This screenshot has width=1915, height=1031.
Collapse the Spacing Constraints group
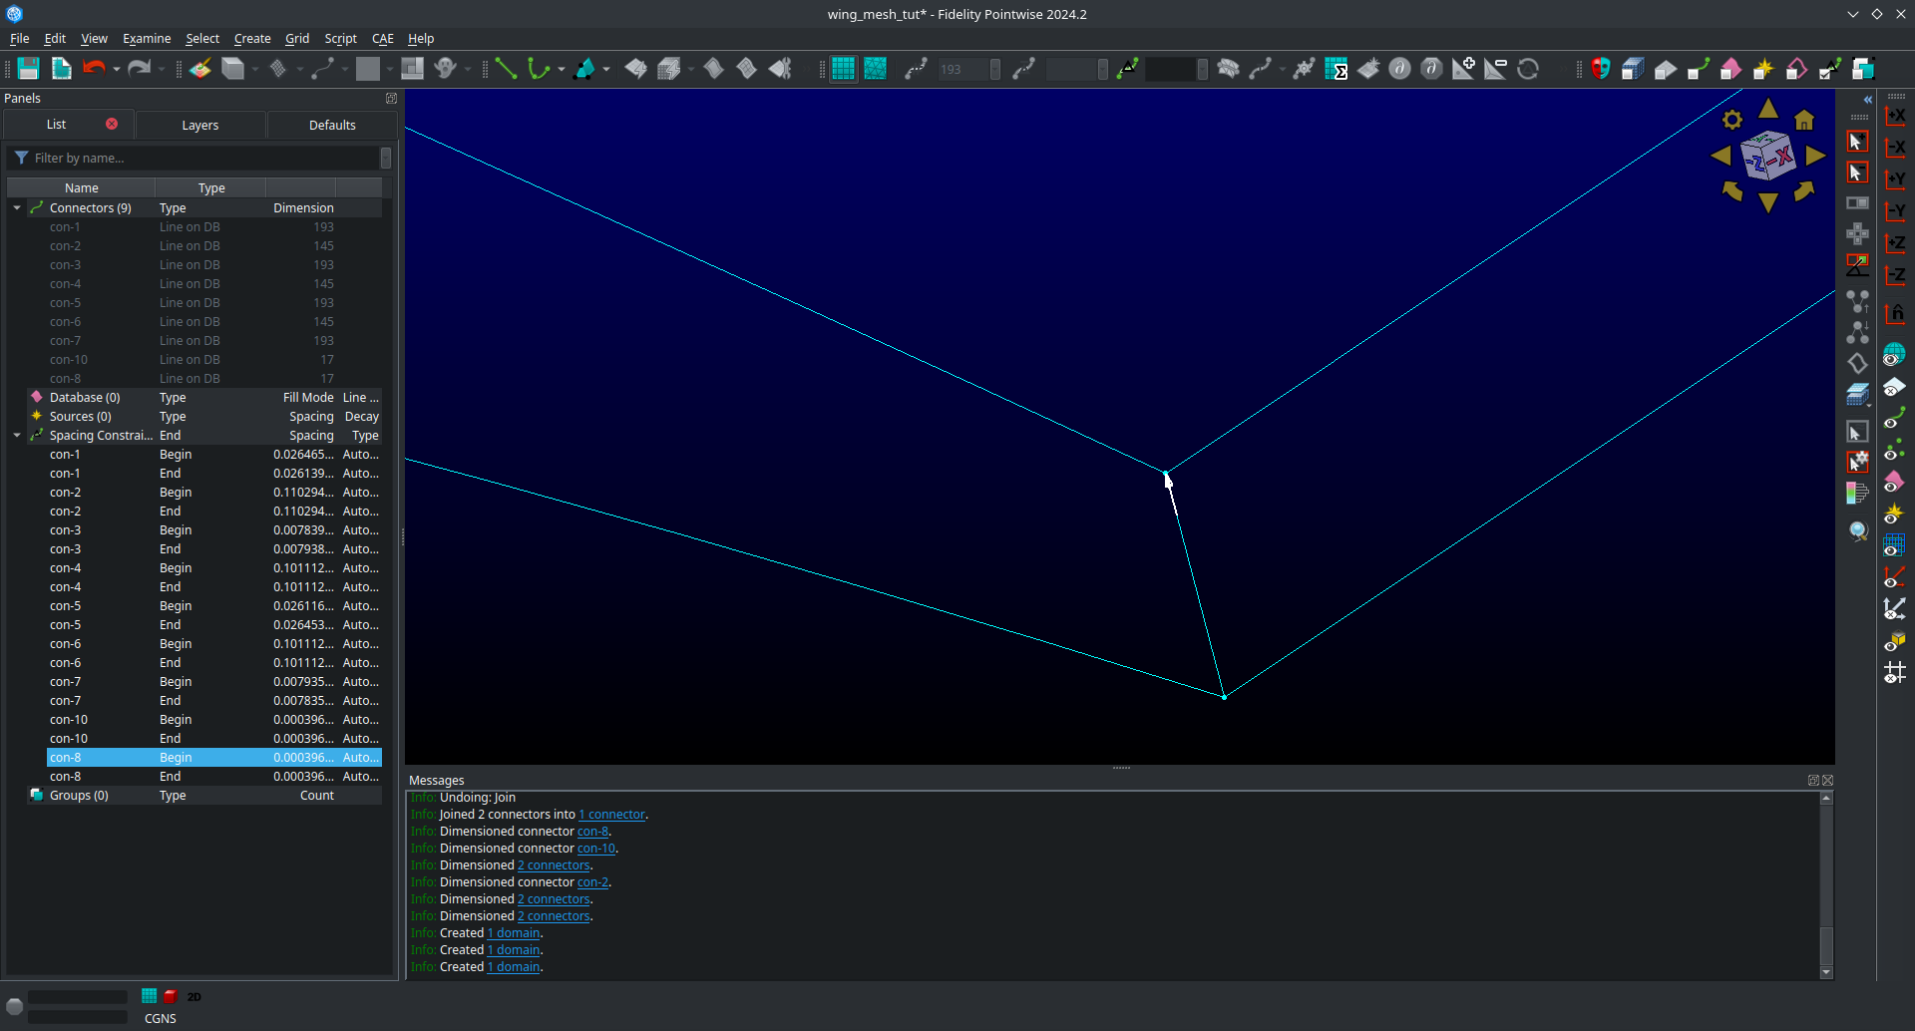[16, 435]
